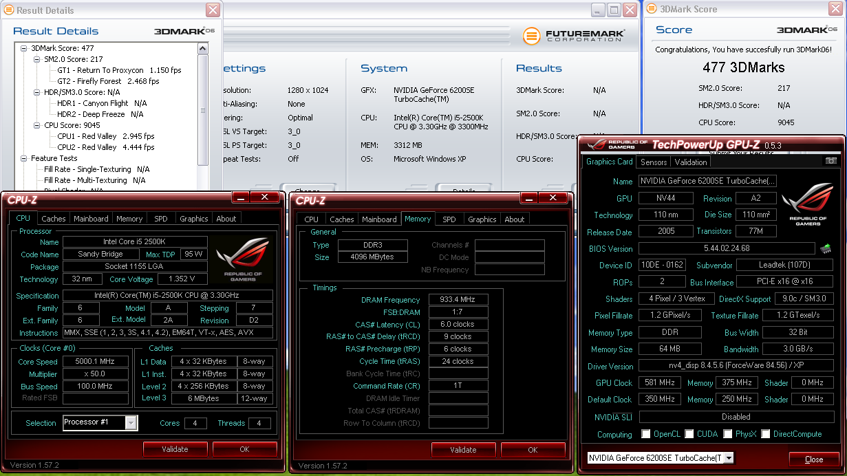Collapse the Feature Tests tree node
The image size is (847, 476).
[x=24, y=158]
